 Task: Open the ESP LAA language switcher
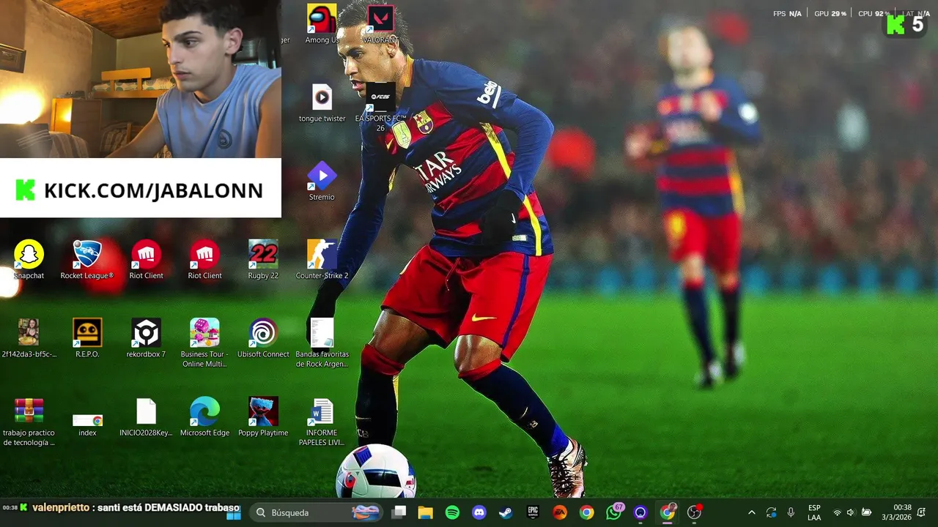tap(814, 512)
